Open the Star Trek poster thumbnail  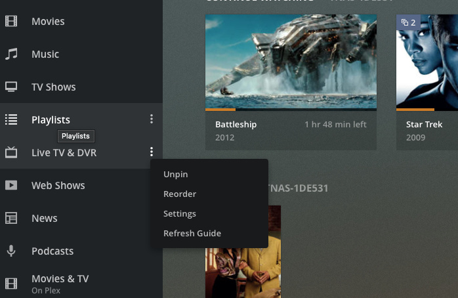pyautogui.click(x=427, y=61)
